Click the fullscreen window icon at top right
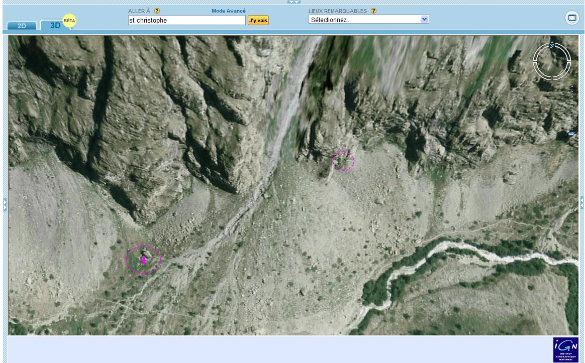Screen dimensions: 585x363 click(x=572, y=18)
